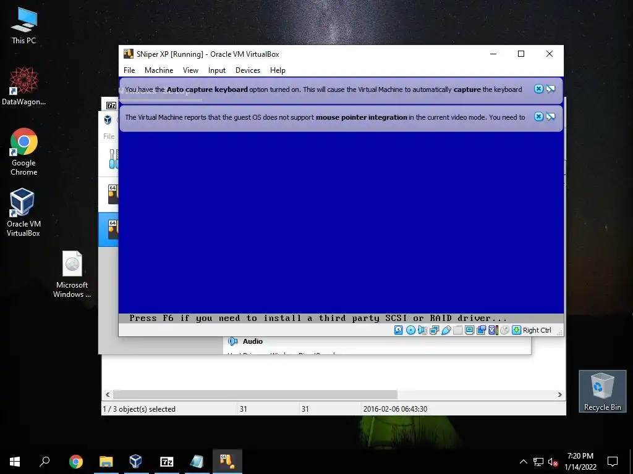Click the display indicator in status bar
633x474 pixels.
pyautogui.click(x=470, y=330)
